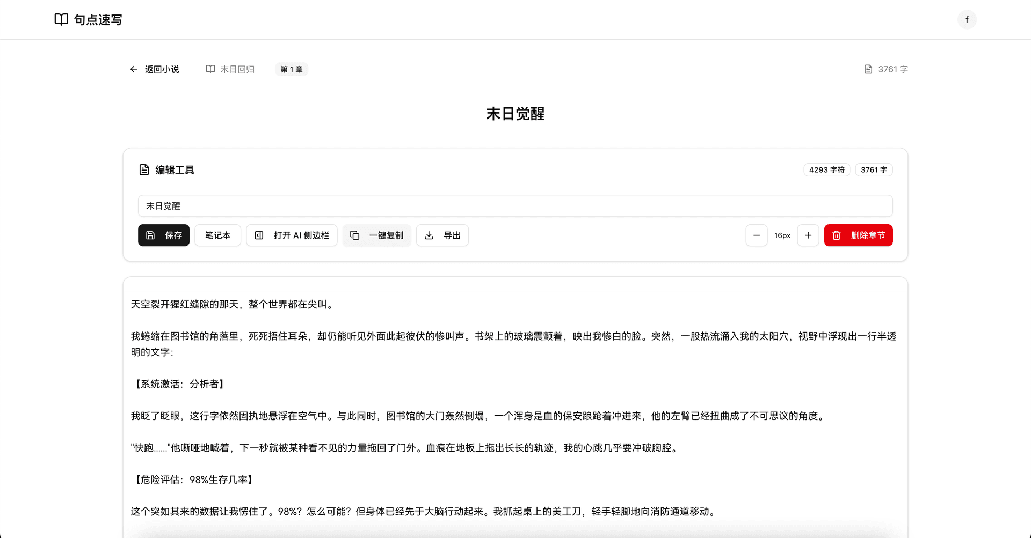Click the trash icon in 删除章节
1031x538 pixels.
tap(837, 235)
